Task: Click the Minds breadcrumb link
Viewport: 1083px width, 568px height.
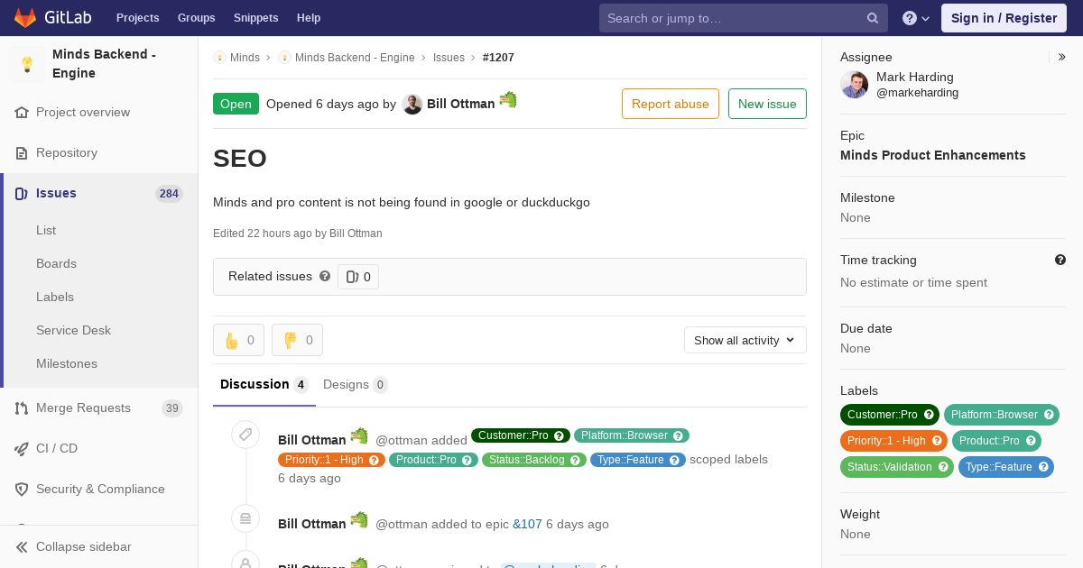Action: (x=245, y=58)
